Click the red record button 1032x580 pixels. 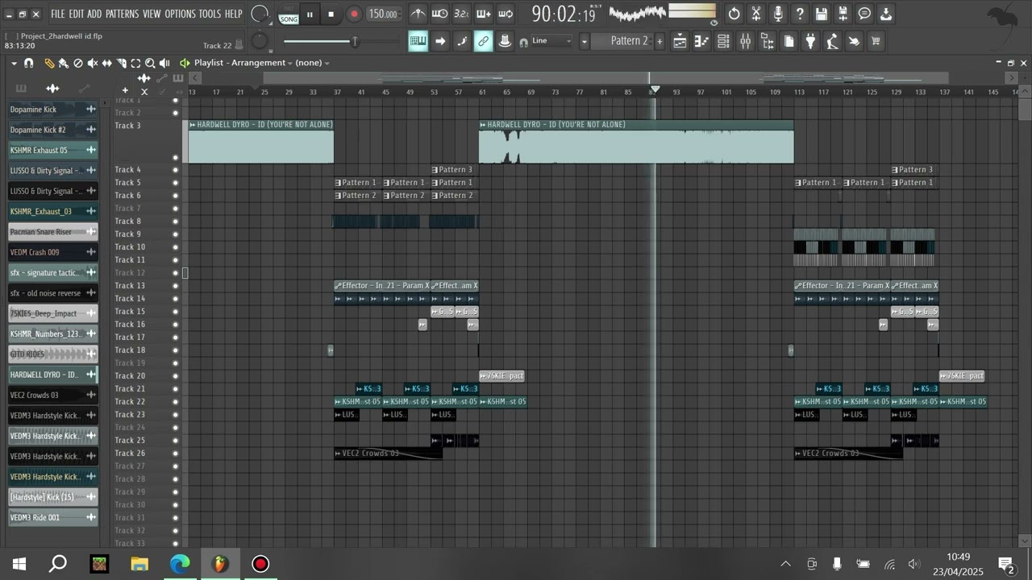click(354, 14)
